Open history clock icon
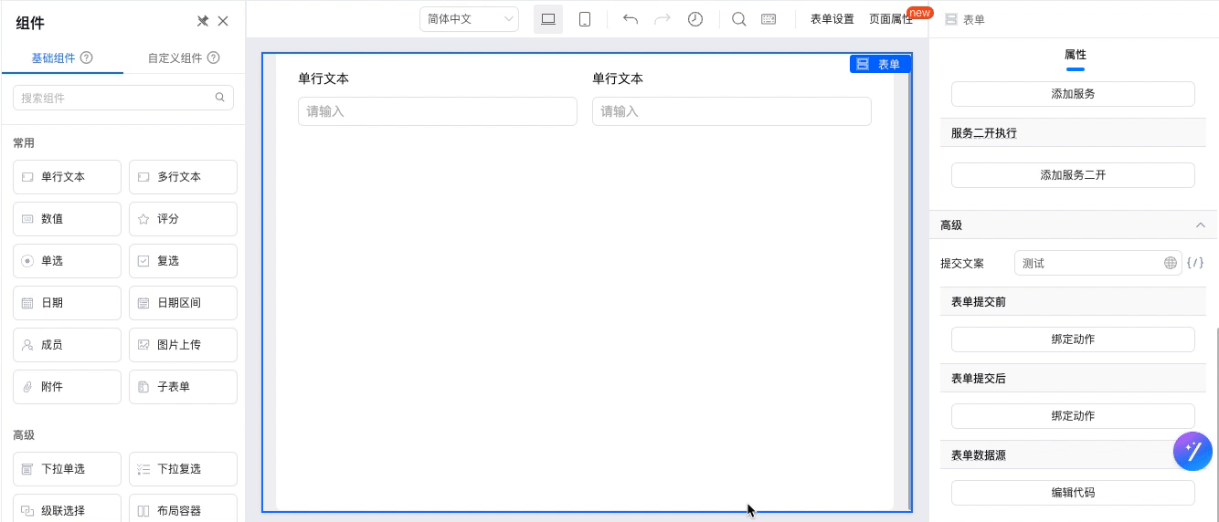This screenshot has width=1219, height=522. pyautogui.click(x=695, y=19)
